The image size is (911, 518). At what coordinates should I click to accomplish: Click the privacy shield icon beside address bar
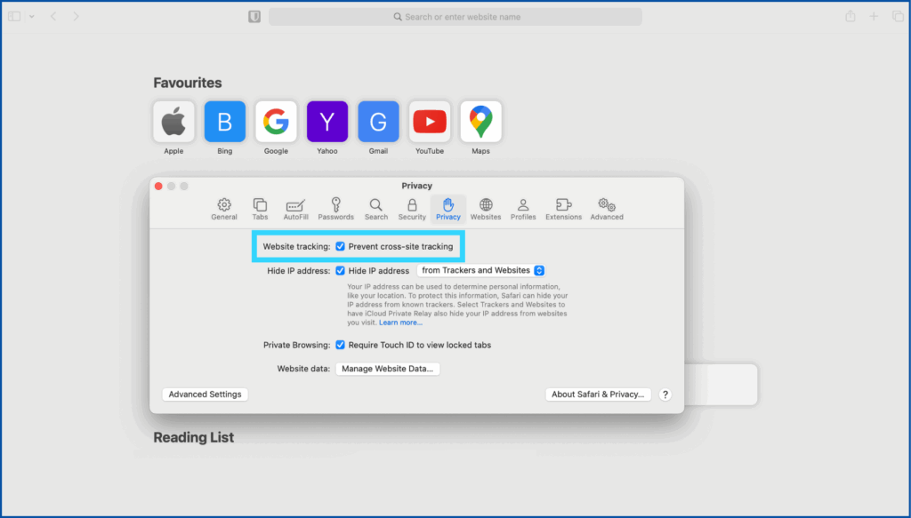tap(254, 17)
